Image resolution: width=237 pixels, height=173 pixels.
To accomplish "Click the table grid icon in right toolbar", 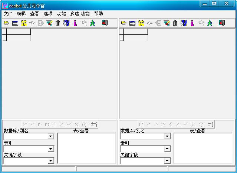I will (132, 23).
